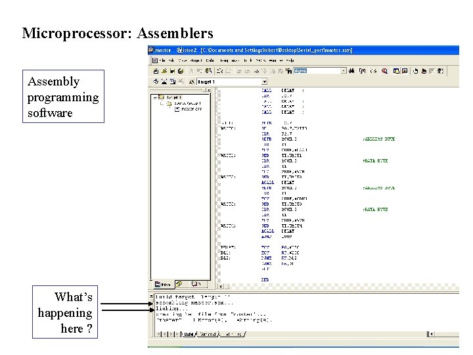Click the "Build target 'Target 1'" output line
Screen dimensions: 473x355
tap(193, 297)
